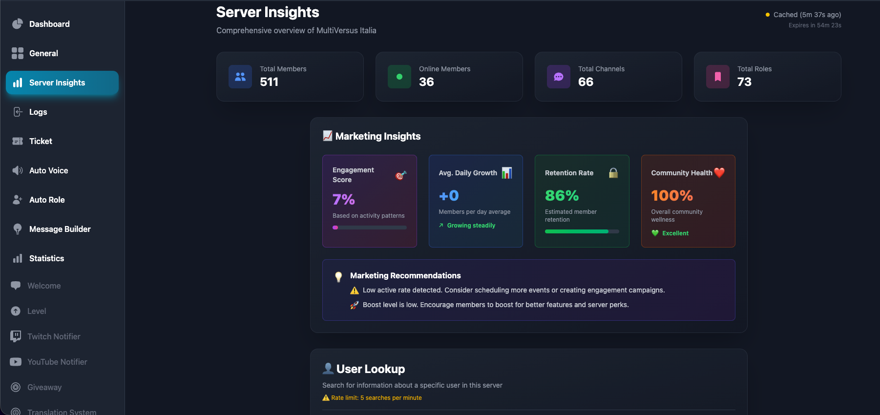
Task: Click the Total Roles bookmark icon
Action: [718, 77]
